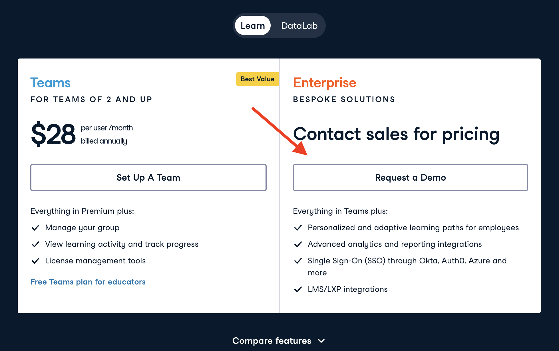Screen dimensions: 559x351
Task: Open Free Teams plan for educators link
Action: point(88,282)
